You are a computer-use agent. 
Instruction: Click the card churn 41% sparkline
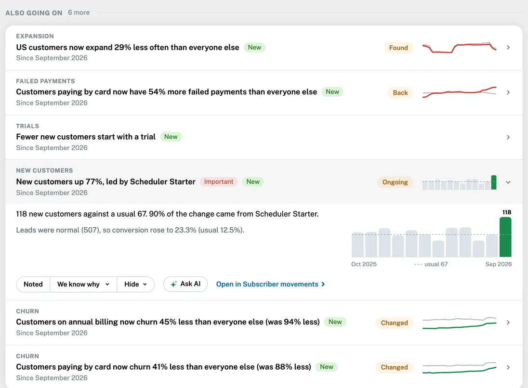459,367
